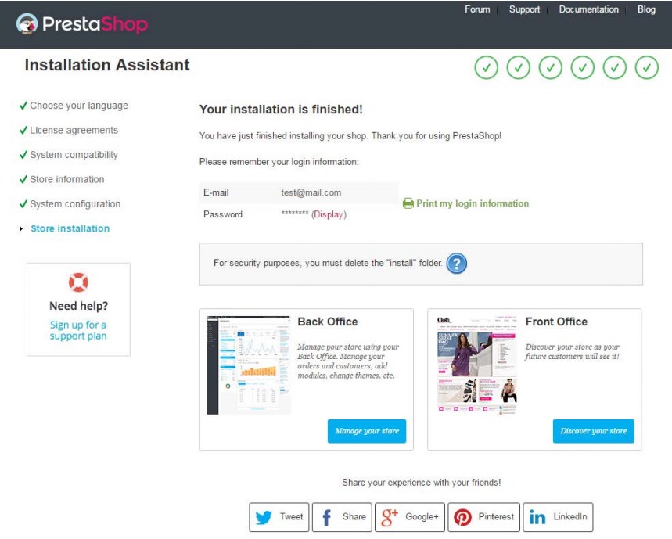The image size is (672, 539).
Task: Follow the Sign up for a support plan link
Action: click(x=78, y=330)
